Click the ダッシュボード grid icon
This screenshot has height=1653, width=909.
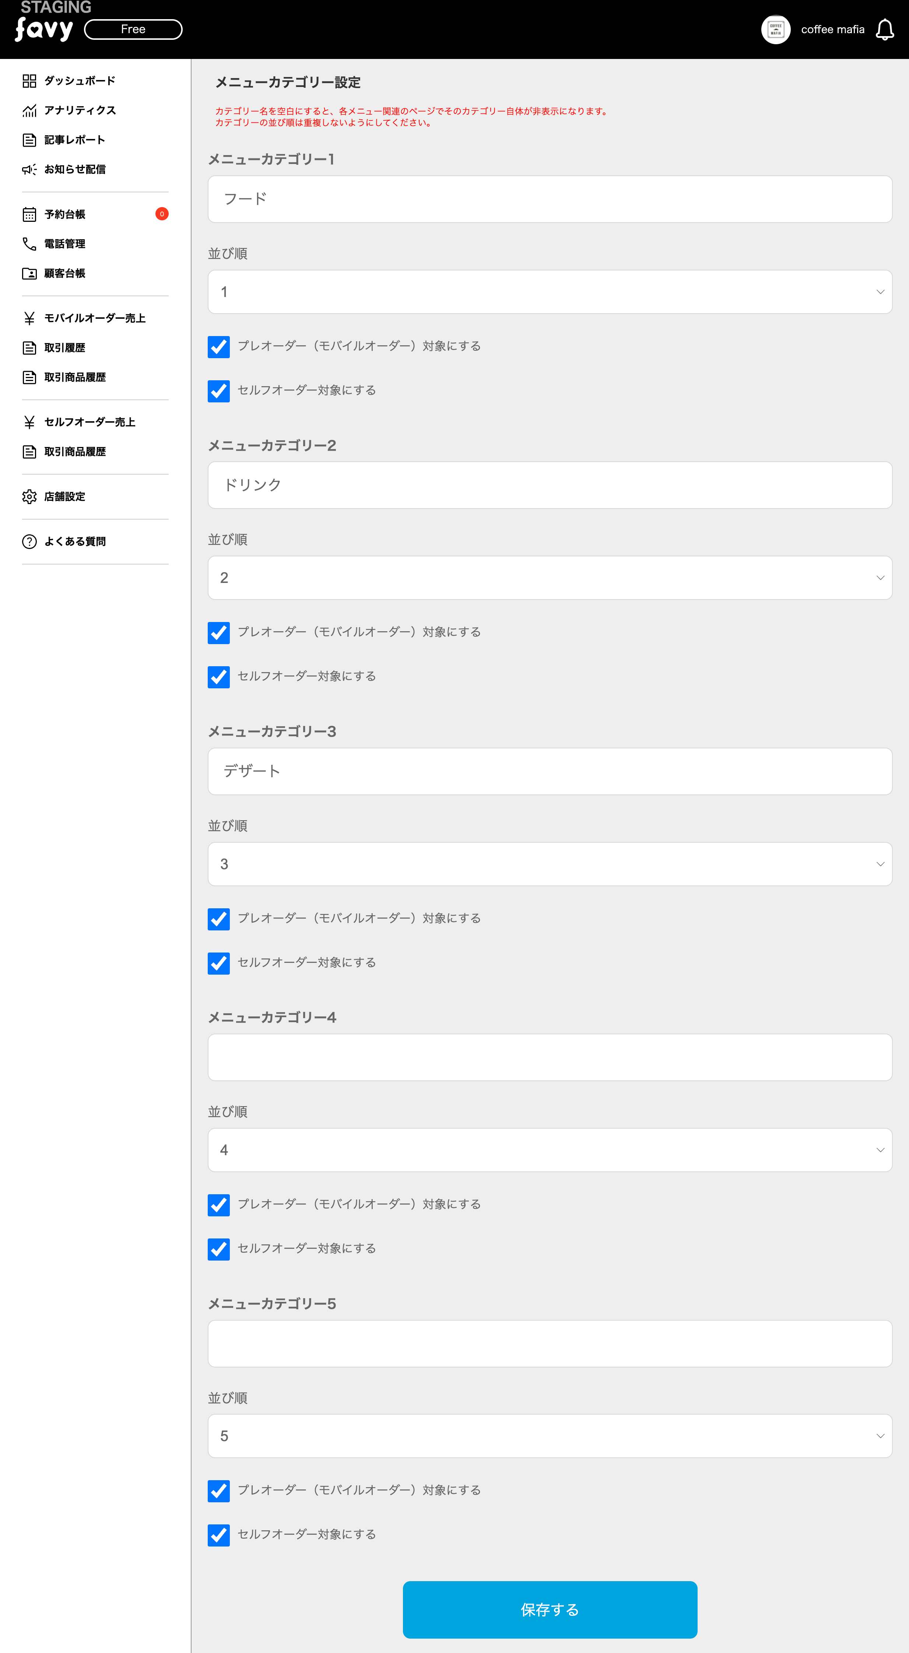pos(29,81)
